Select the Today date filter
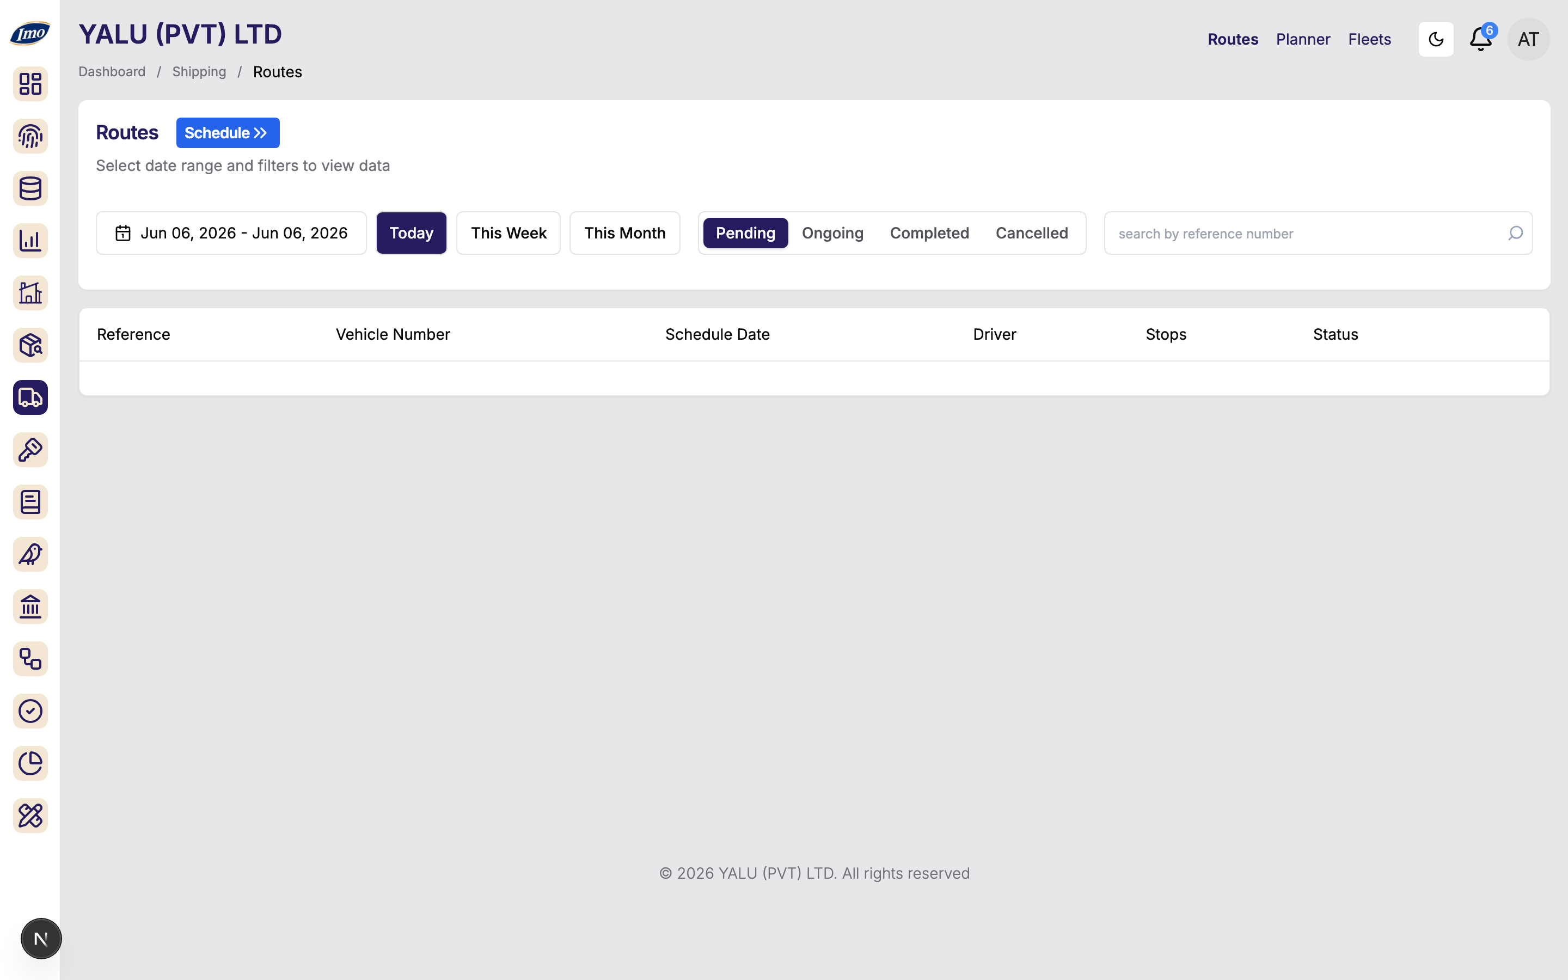 pyautogui.click(x=412, y=234)
